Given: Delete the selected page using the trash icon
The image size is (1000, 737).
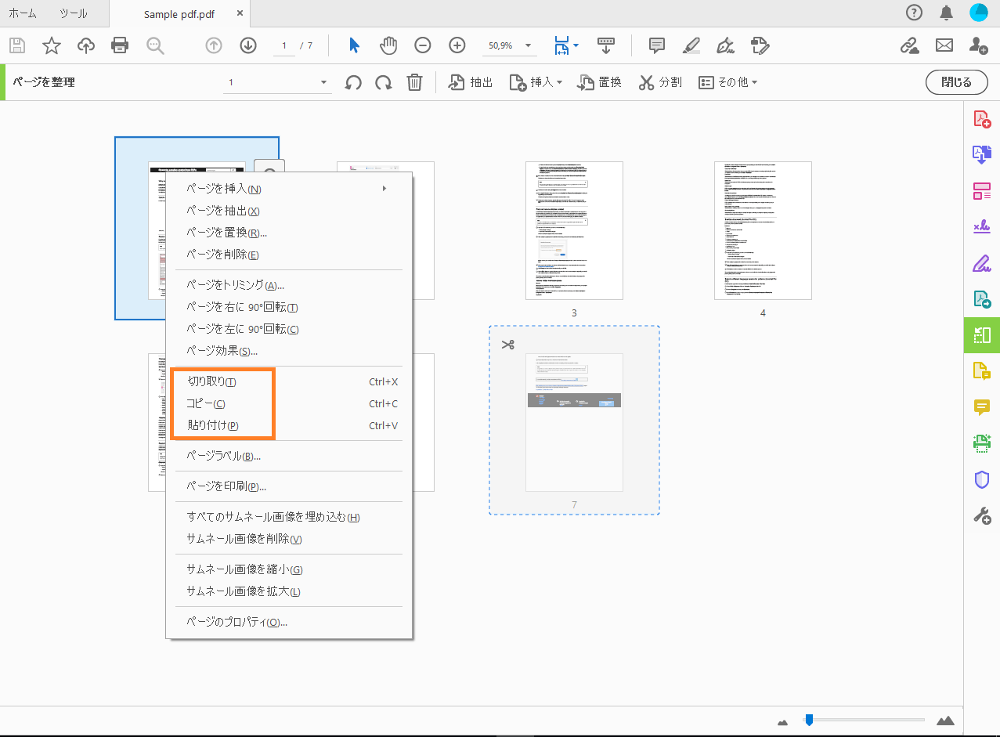Looking at the screenshot, I should point(414,81).
